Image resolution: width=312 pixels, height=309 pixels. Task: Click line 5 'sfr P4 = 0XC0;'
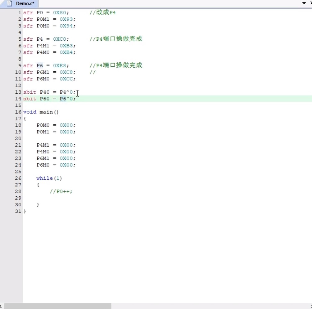[46, 39]
